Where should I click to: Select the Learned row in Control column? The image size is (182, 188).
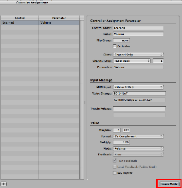19,23
